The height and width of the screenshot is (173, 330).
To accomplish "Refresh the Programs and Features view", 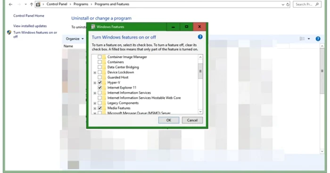I will point(288,4).
